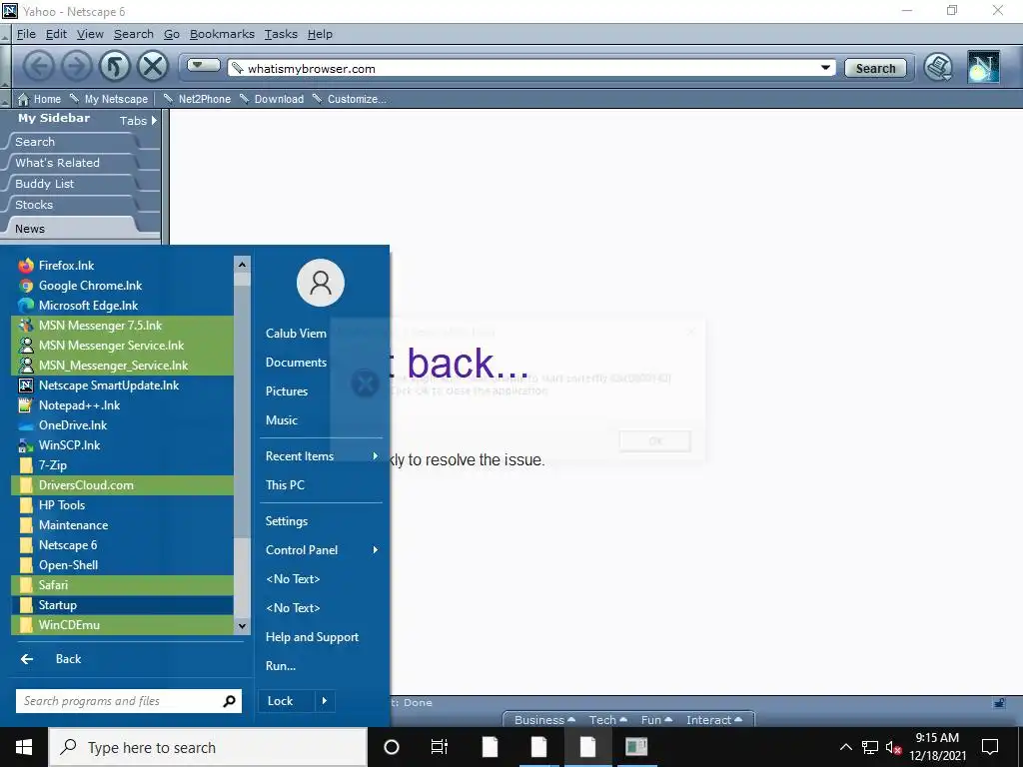Open the Netscape 6 folder in programs
This screenshot has width=1023, height=767.
coord(122,545)
